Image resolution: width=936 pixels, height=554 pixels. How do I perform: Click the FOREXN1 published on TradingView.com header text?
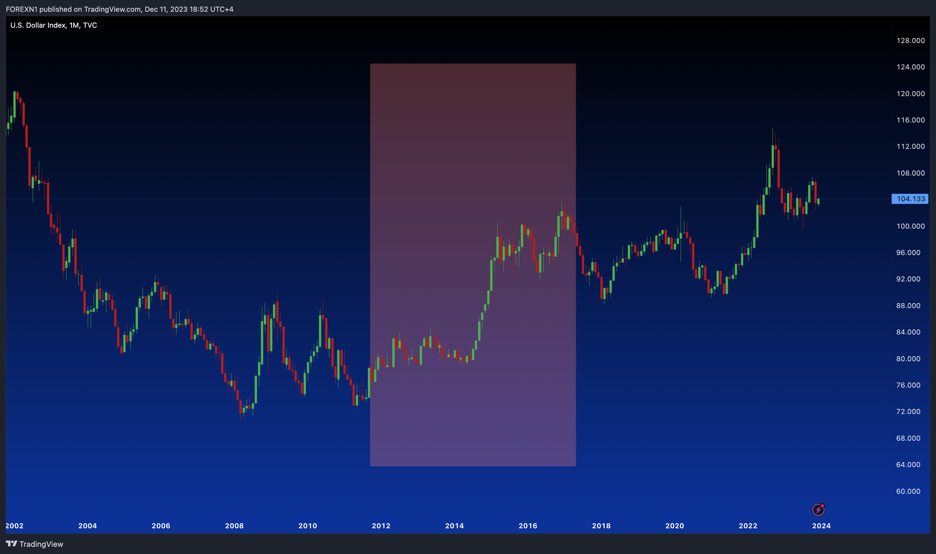pyautogui.click(x=120, y=9)
